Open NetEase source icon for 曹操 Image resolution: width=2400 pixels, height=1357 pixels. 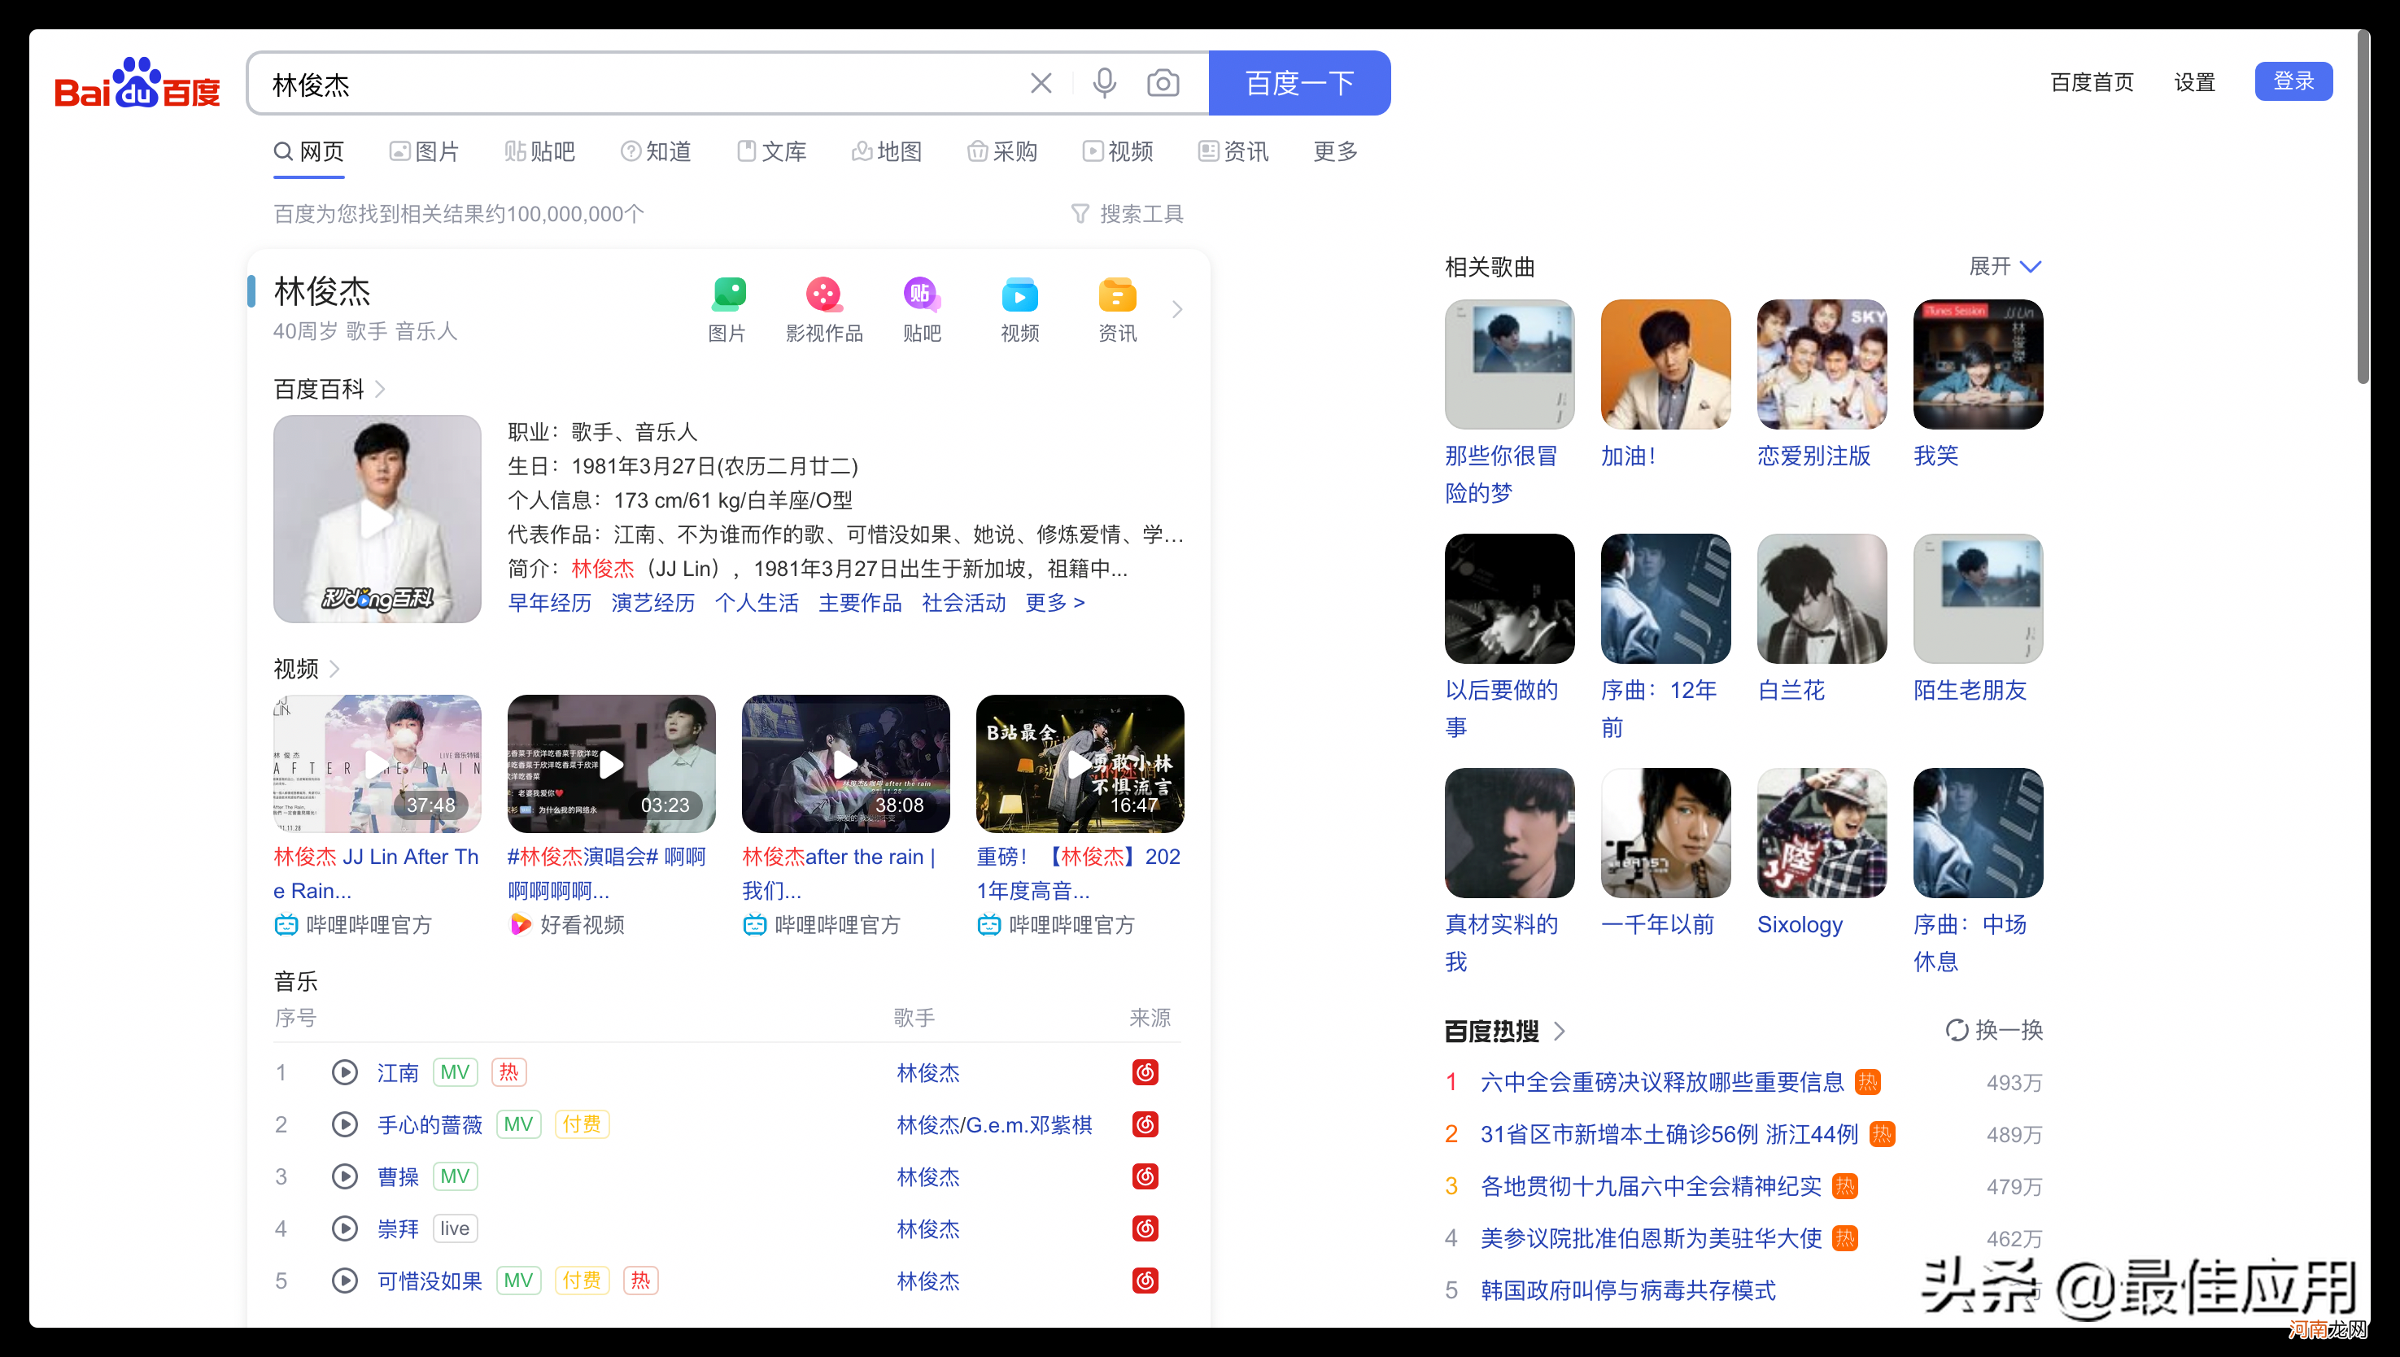click(1145, 1176)
